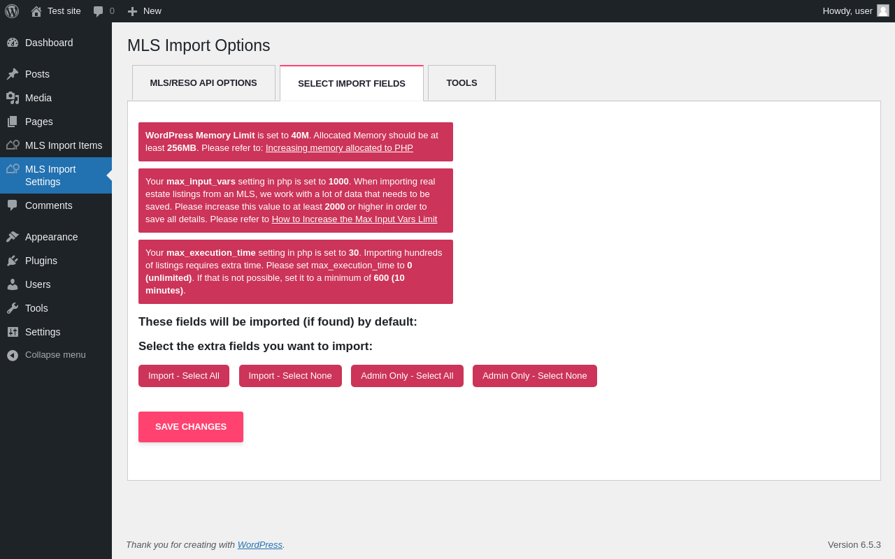Click the Save Changes button
This screenshot has width=895, height=559.
[191, 427]
